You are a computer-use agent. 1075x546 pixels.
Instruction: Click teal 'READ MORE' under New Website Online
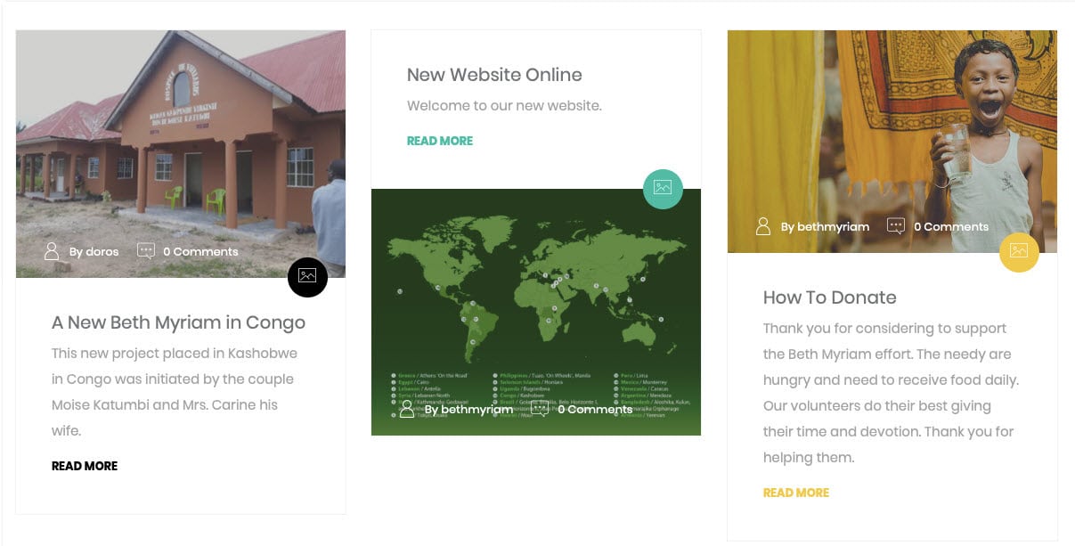(440, 141)
